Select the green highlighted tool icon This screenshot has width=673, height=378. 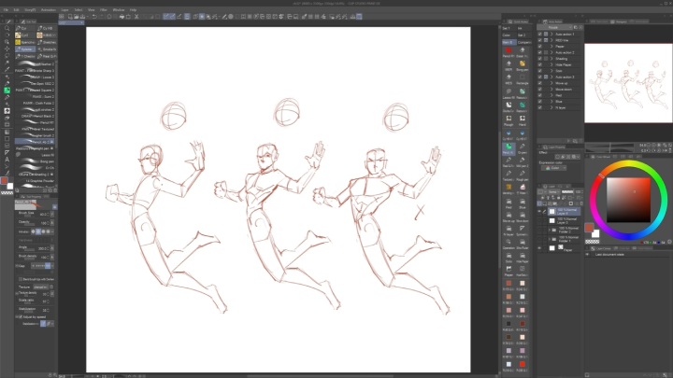(x=7, y=91)
